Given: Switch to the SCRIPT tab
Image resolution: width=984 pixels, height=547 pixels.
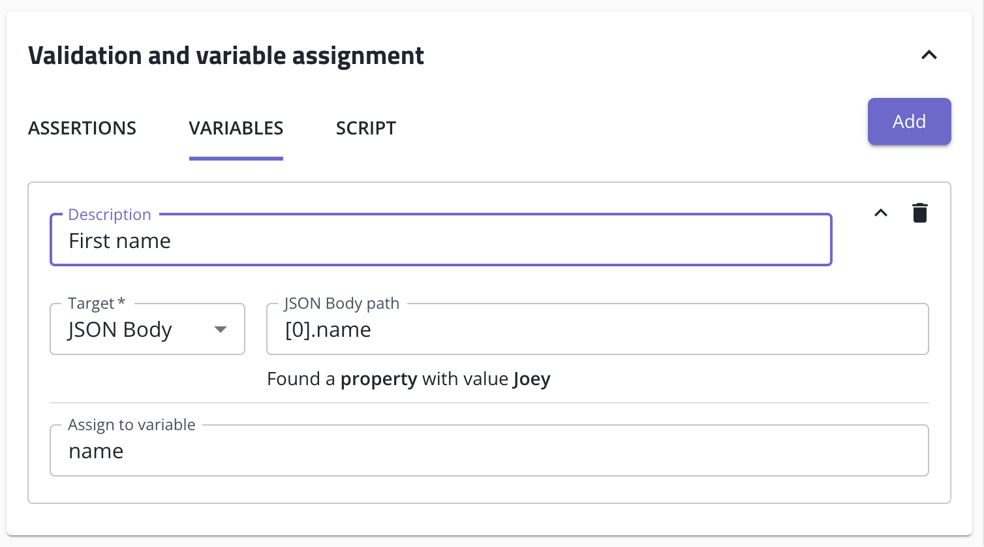Looking at the screenshot, I should tap(366, 128).
